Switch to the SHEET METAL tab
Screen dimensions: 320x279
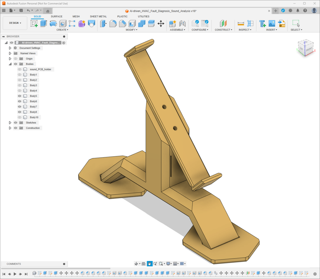click(x=98, y=16)
